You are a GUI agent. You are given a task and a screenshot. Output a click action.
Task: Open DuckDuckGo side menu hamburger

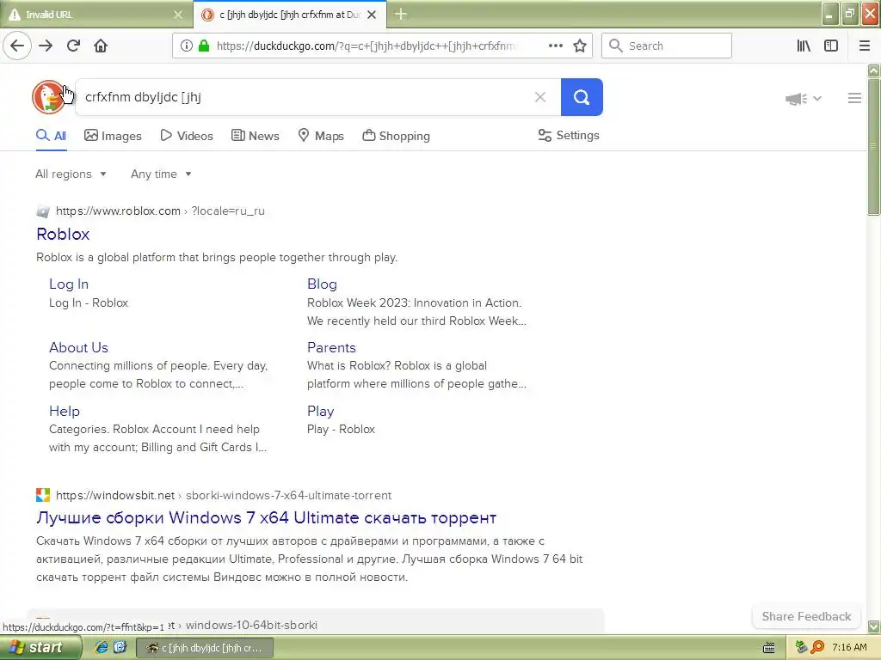(x=854, y=98)
